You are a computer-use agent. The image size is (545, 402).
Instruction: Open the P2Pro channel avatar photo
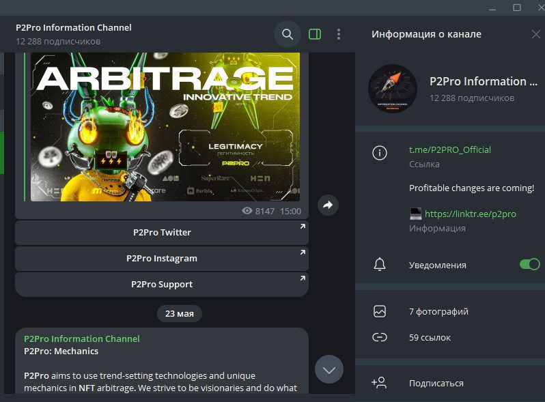pos(393,89)
